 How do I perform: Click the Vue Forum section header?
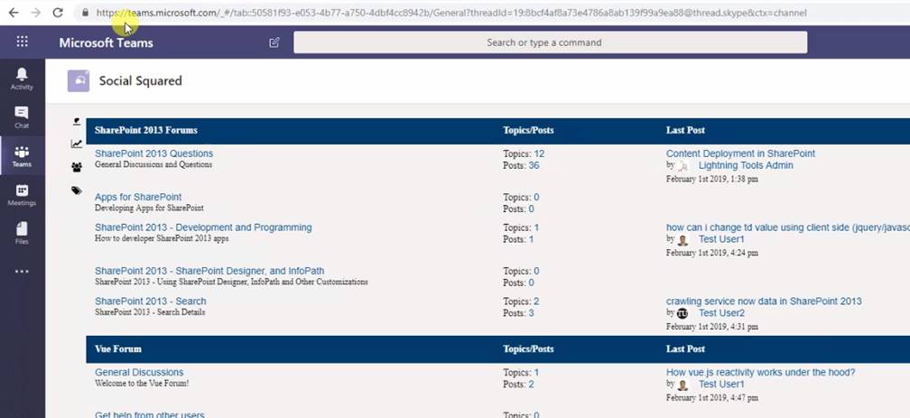tap(117, 348)
